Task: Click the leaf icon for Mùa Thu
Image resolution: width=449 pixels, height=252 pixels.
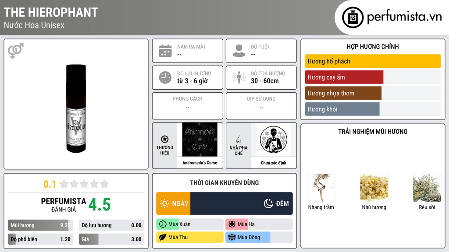Action: [x=163, y=238]
